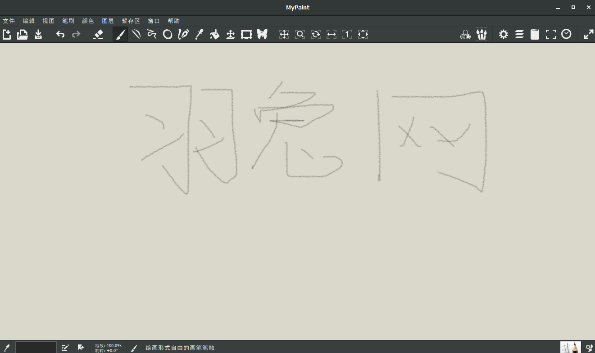The height and width of the screenshot is (353, 595).
Task: Open the 图层 menu
Action: click(108, 21)
